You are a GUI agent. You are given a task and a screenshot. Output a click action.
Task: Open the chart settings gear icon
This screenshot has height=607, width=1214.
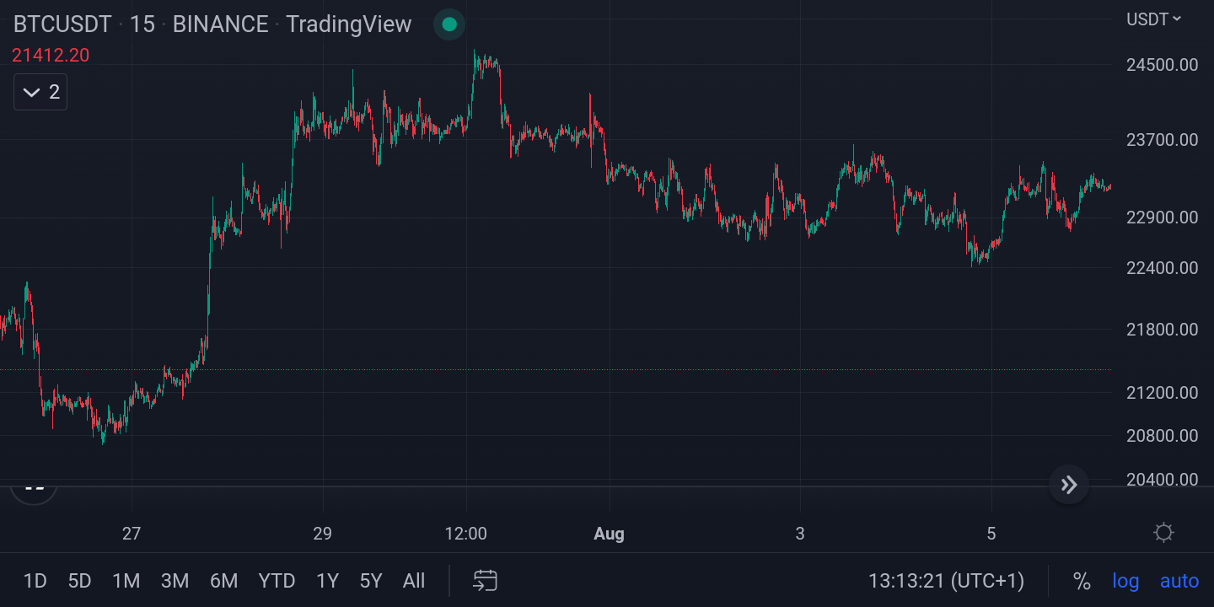coord(1163,532)
